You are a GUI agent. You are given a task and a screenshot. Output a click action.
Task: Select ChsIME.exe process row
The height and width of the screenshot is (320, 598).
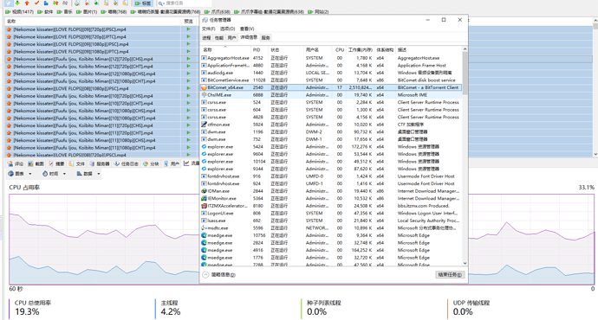(331, 95)
